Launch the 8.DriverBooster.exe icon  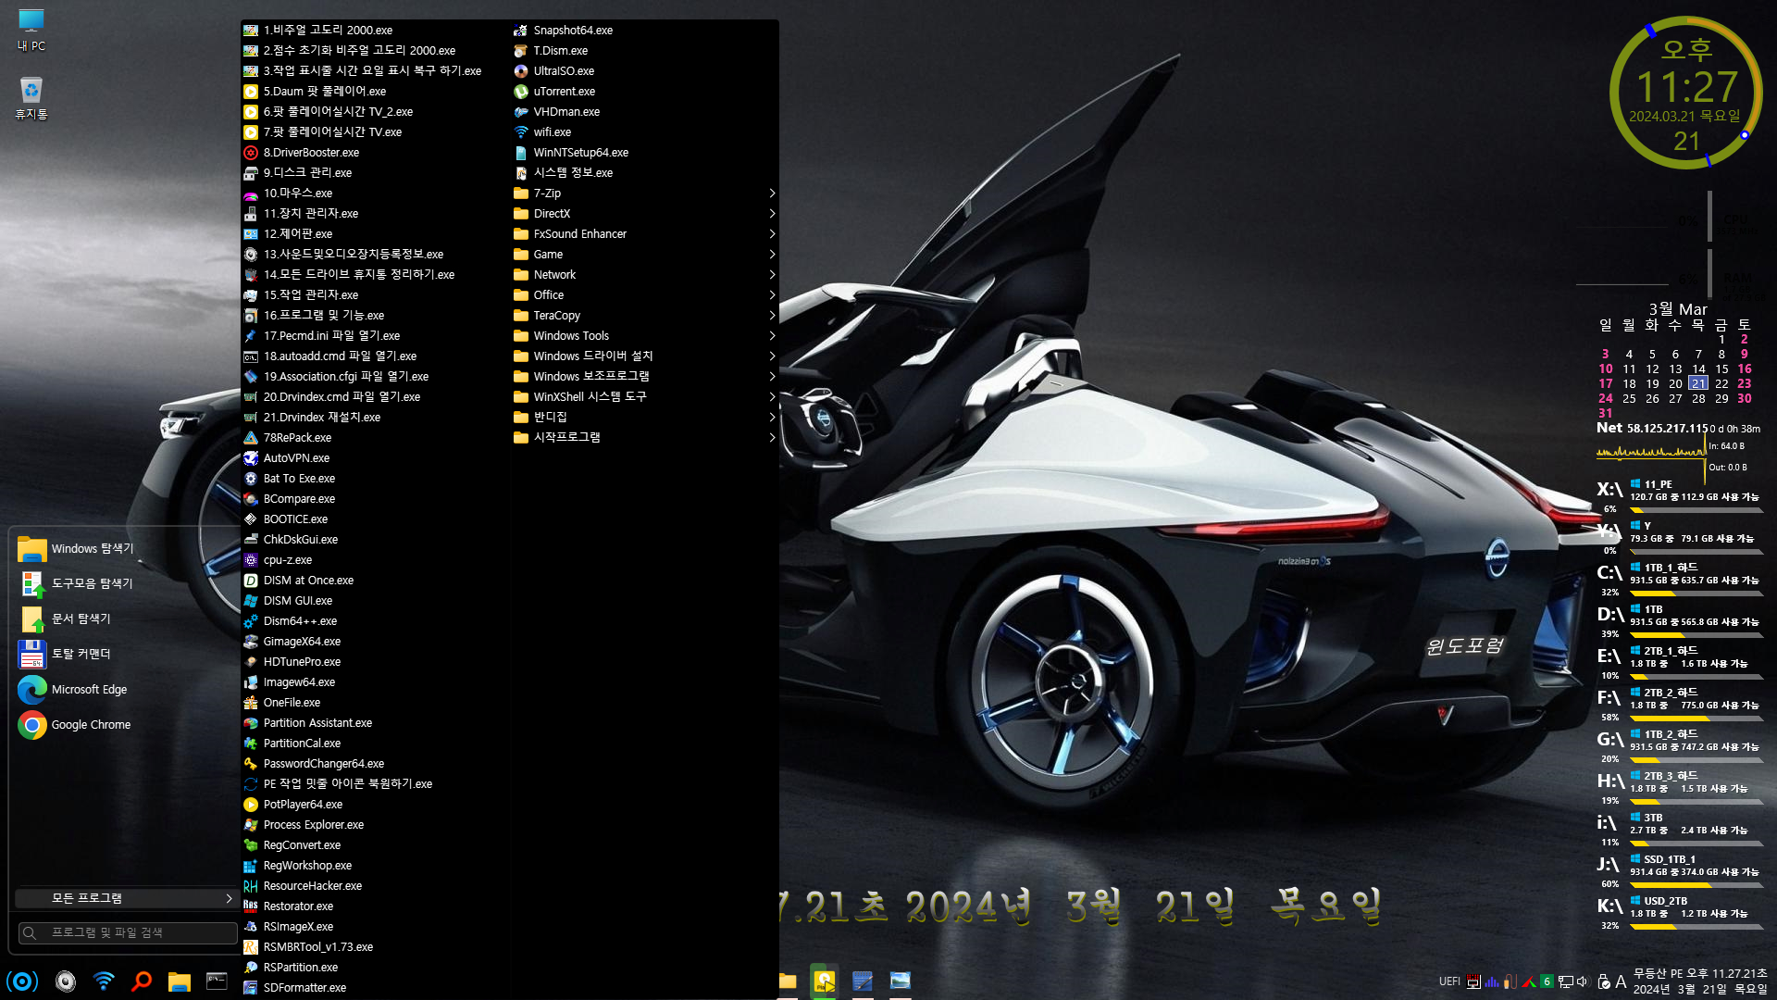251,153
